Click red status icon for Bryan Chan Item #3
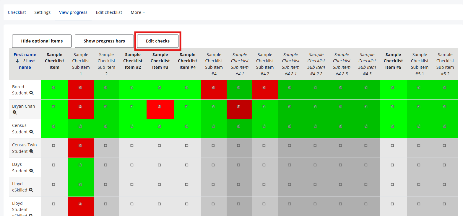 pyautogui.click(x=159, y=107)
